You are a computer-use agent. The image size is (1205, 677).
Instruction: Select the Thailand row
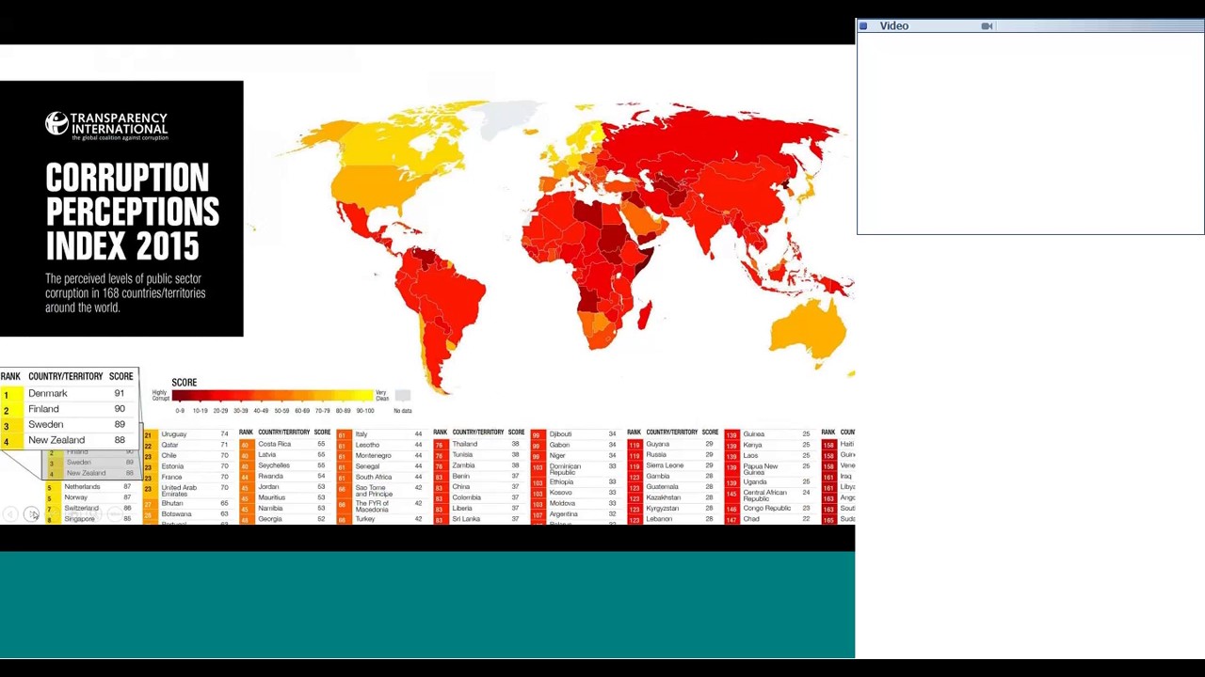point(478,444)
